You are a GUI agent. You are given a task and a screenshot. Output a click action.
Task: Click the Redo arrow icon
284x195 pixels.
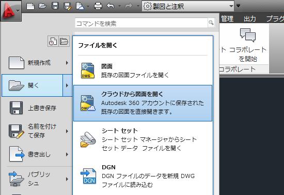pyautogui.click(x=129, y=6)
